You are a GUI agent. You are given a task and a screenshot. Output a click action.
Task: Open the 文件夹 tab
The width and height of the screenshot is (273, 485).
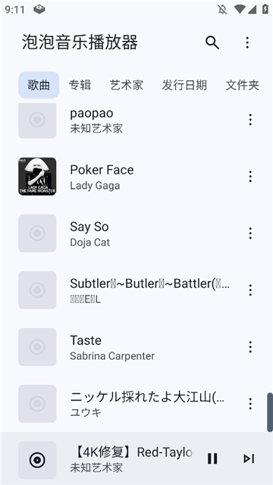[x=242, y=85]
